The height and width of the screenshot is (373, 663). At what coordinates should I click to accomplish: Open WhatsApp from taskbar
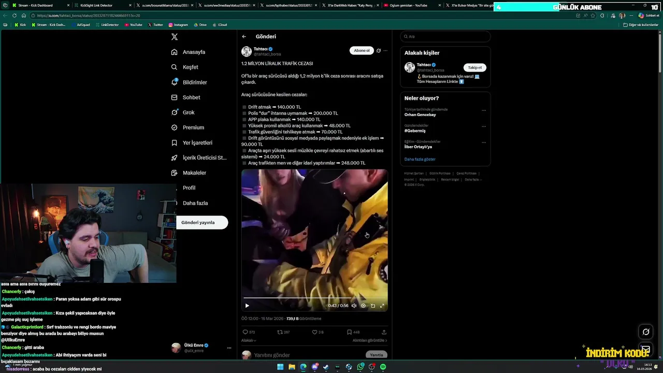click(360, 367)
